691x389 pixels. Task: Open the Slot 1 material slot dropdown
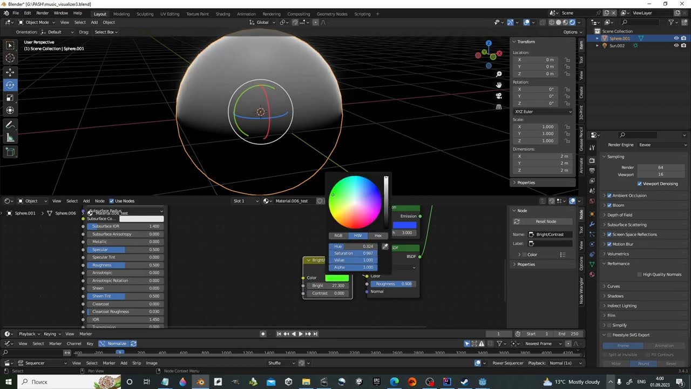(246, 201)
